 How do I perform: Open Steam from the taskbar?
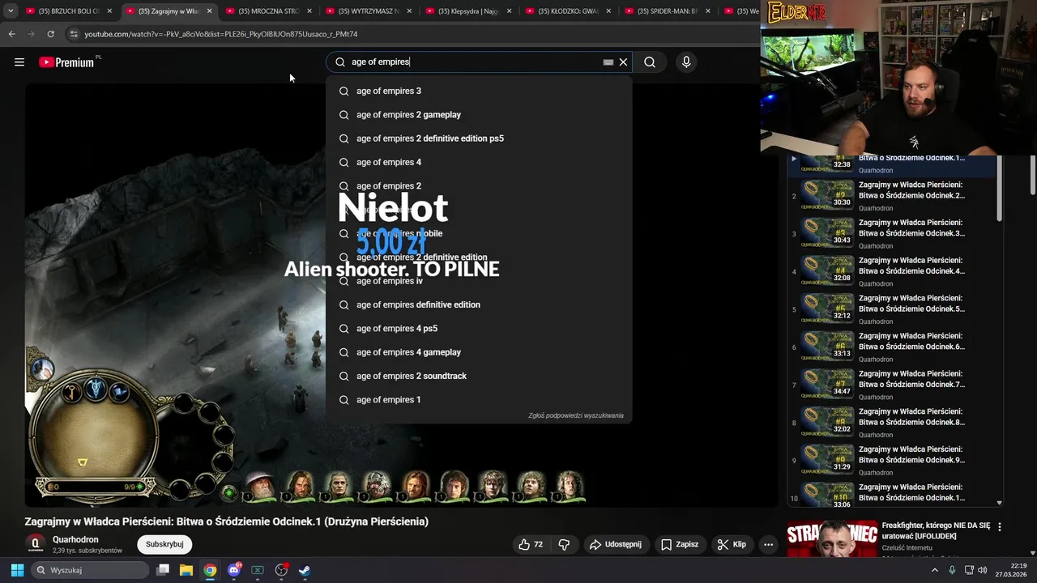(305, 570)
